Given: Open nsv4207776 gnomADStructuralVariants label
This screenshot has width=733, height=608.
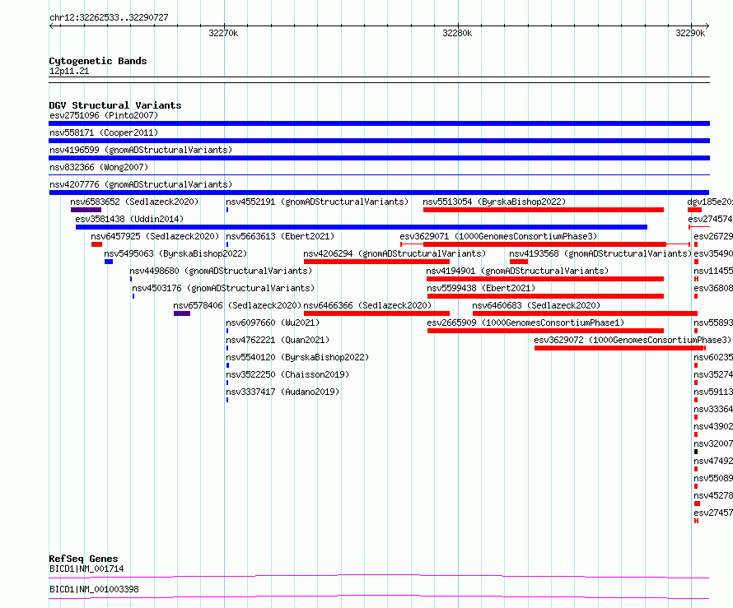Looking at the screenshot, I should [x=141, y=184].
